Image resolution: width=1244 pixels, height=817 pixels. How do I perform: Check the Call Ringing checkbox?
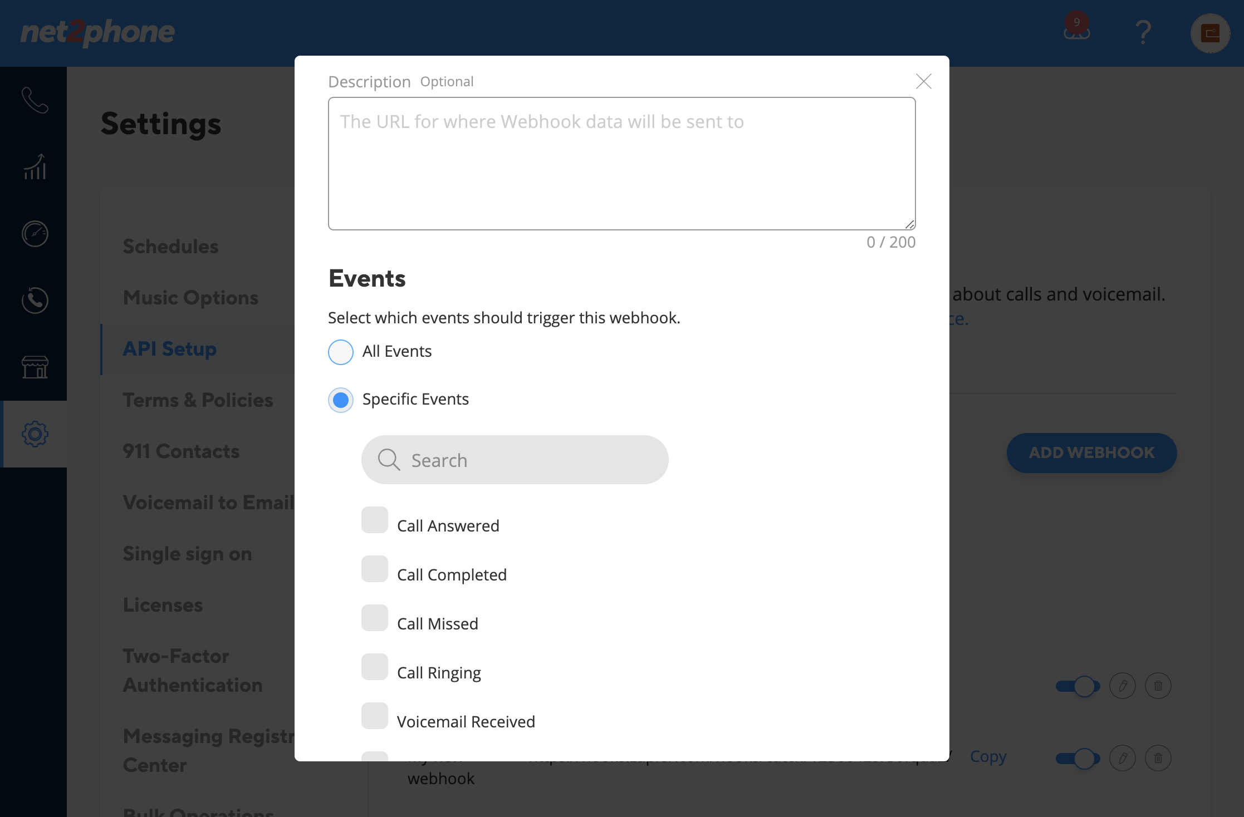(375, 667)
